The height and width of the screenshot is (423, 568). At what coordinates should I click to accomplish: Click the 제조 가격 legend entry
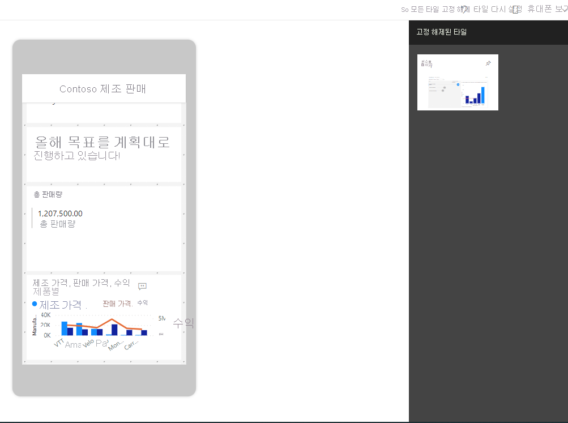[x=60, y=305]
